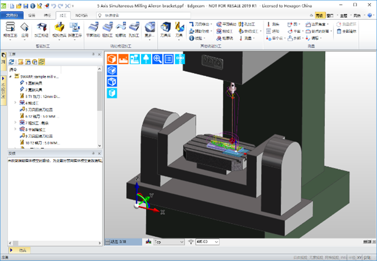Open the 文件(F) menu tab

tap(12, 15)
